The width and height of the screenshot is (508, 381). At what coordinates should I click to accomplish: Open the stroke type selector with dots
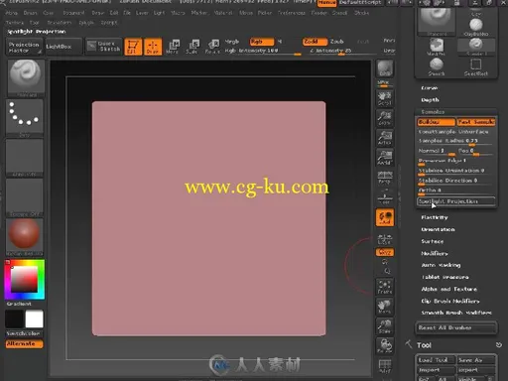[x=25, y=118]
